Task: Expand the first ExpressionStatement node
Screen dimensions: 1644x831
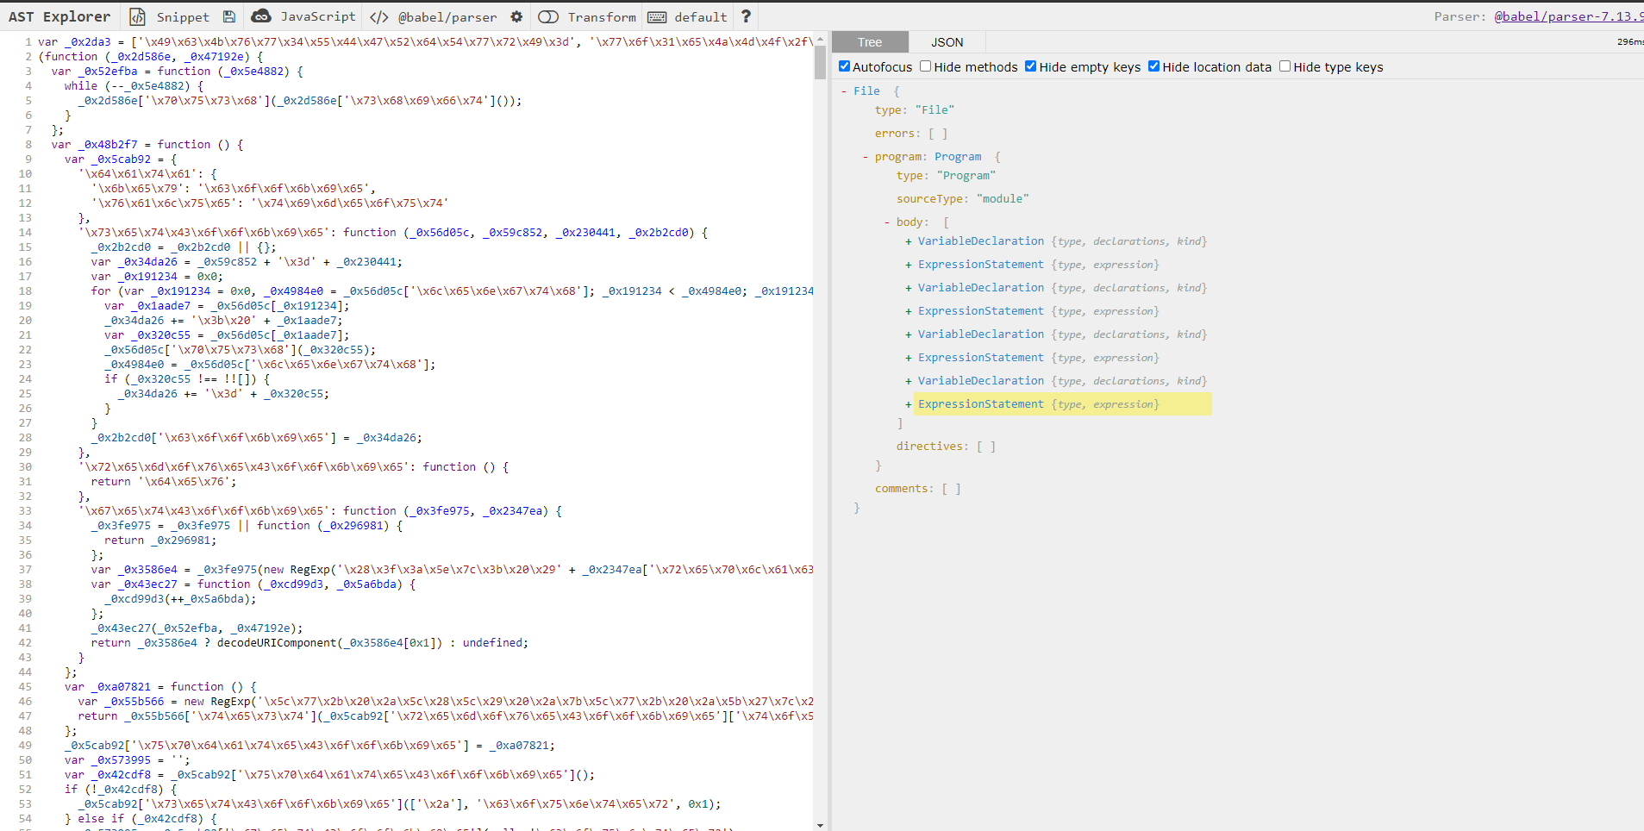Action: [909, 265]
